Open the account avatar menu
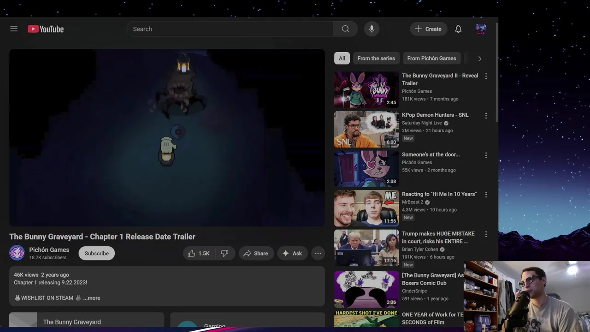The width and height of the screenshot is (590, 332). [x=481, y=29]
